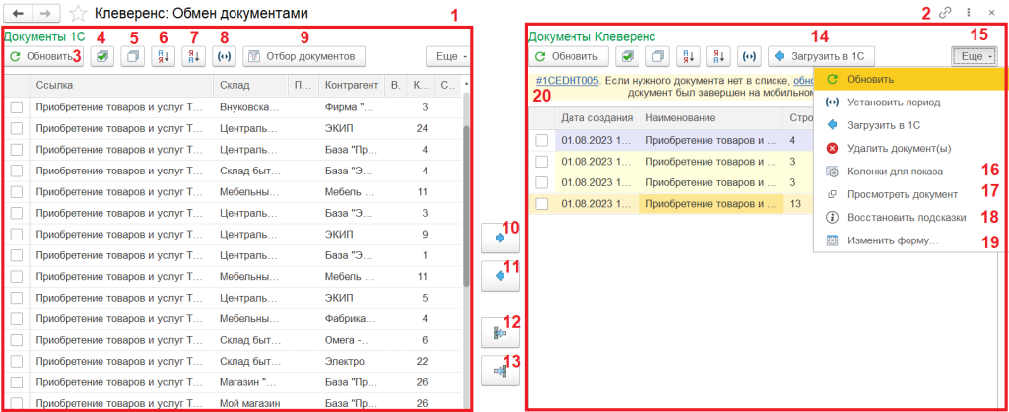Tick checkbox for Фабрика... row
Viewport: 1009px width, 412px height.
17,319
